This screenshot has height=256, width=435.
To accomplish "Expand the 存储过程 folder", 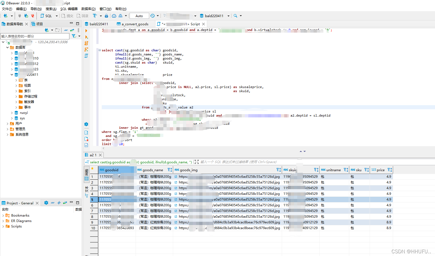I will [16, 96].
